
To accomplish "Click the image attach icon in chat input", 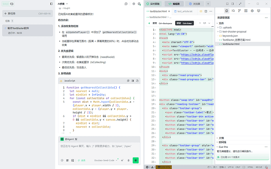I will tap(73, 160).
